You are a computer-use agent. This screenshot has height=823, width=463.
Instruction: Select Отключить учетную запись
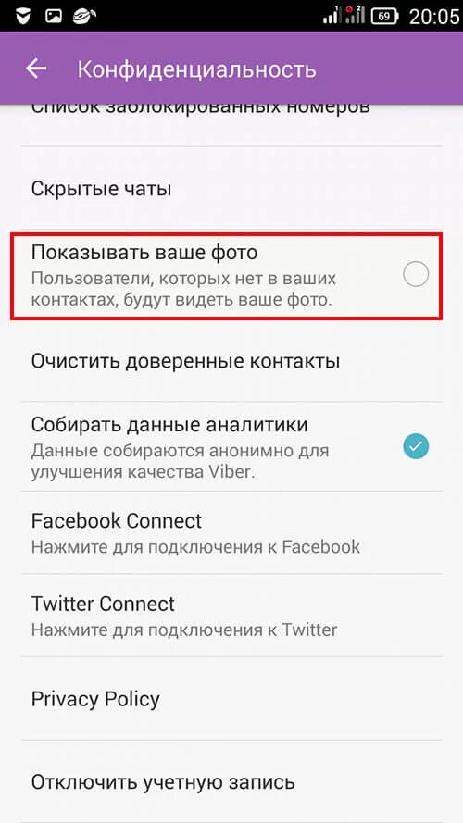click(231, 782)
